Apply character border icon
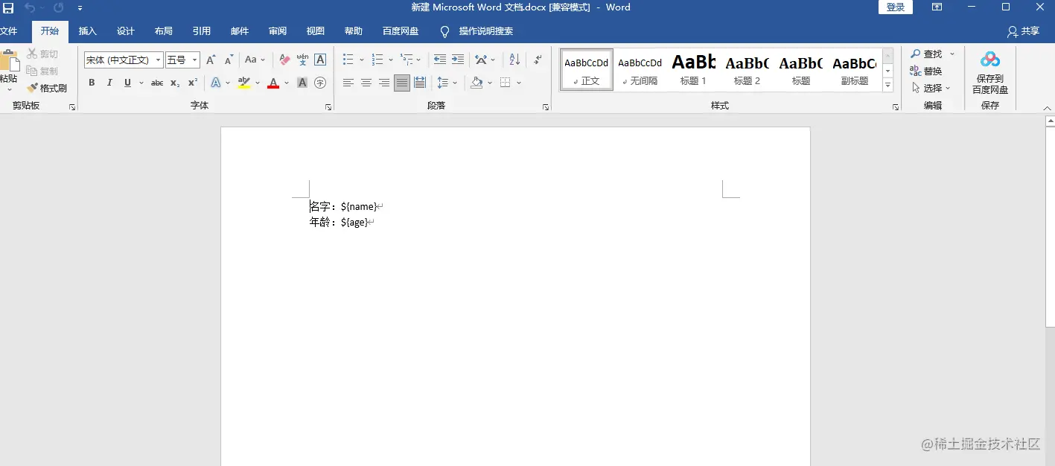The height and width of the screenshot is (466, 1055). click(x=320, y=60)
